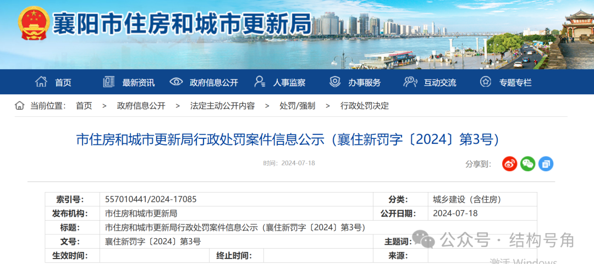Click the eye icon for 政府信息公开
Viewport: 594px width, 264px height.
tap(176, 82)
